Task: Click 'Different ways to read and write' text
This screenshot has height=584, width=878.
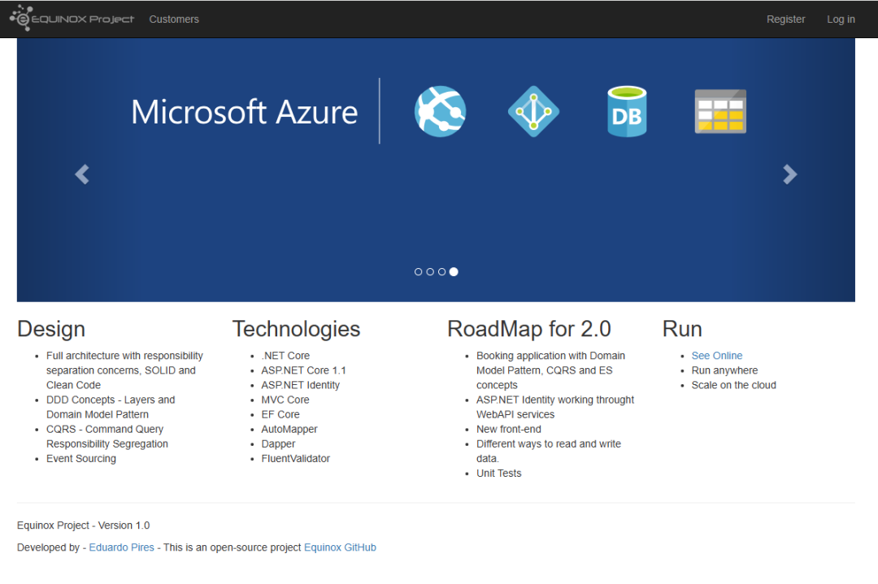Action: (x=549, y=444)
